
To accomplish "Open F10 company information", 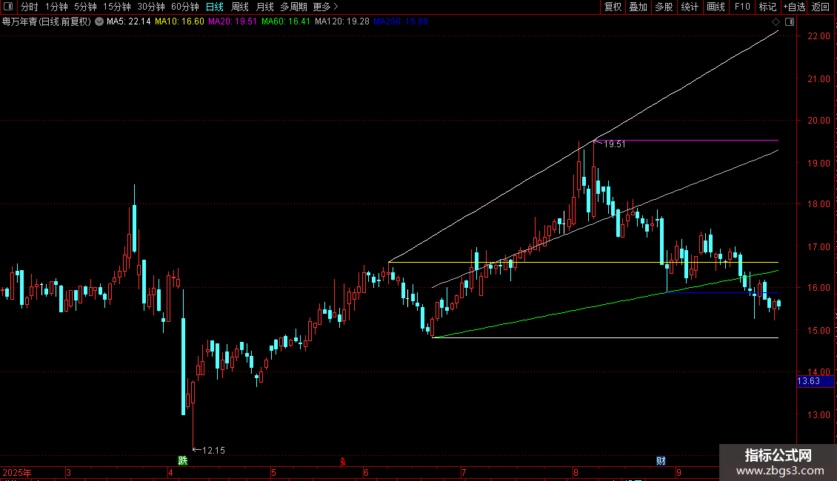I will 742,7.
